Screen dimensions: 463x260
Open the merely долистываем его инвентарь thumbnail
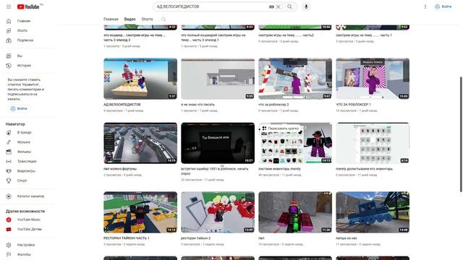click(373, 143)
